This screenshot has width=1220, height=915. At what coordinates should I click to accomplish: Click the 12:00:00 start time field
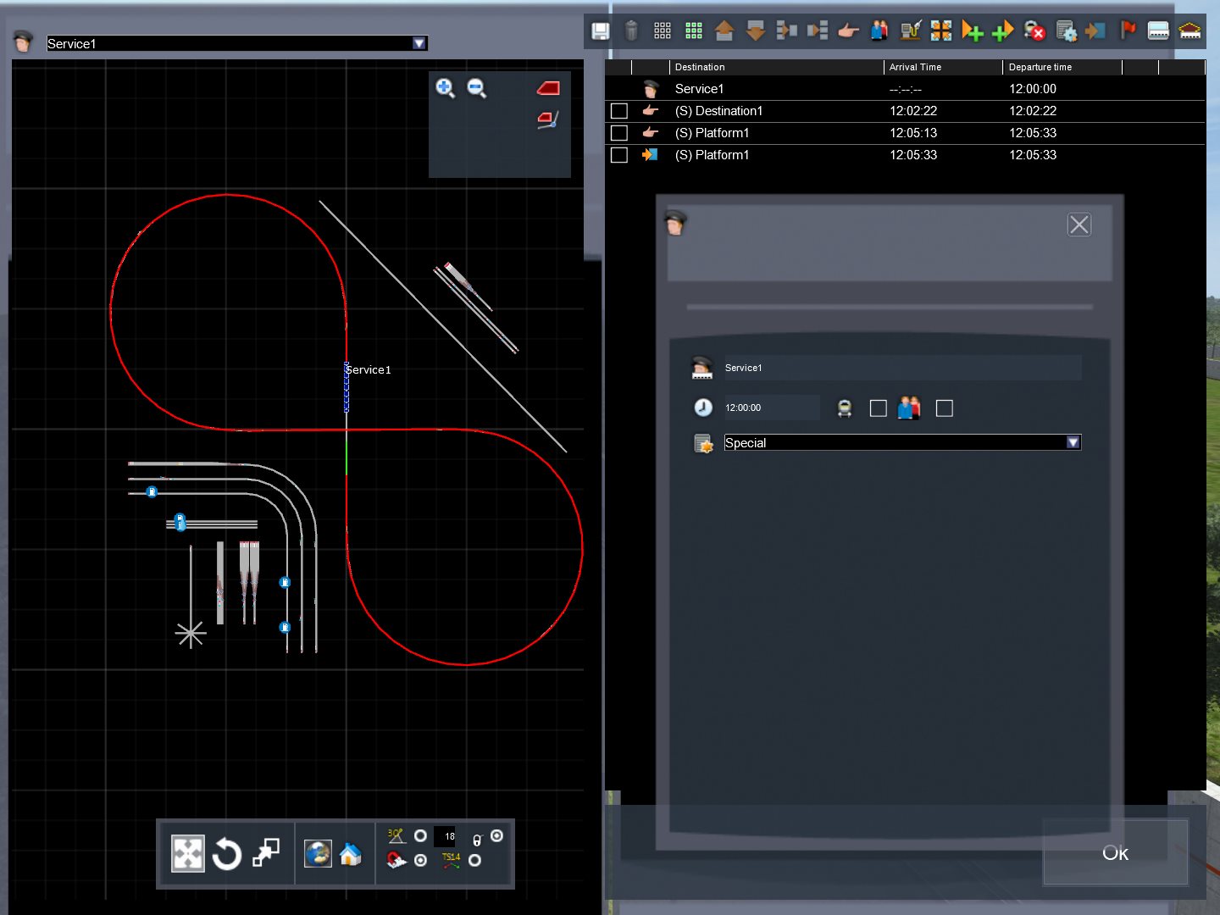coord(770,408)
